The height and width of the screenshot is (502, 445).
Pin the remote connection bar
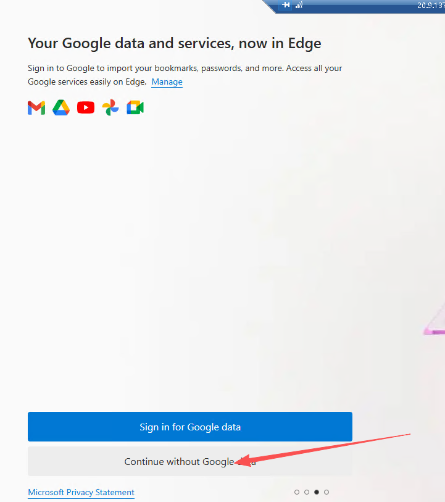tap(286, 5)
